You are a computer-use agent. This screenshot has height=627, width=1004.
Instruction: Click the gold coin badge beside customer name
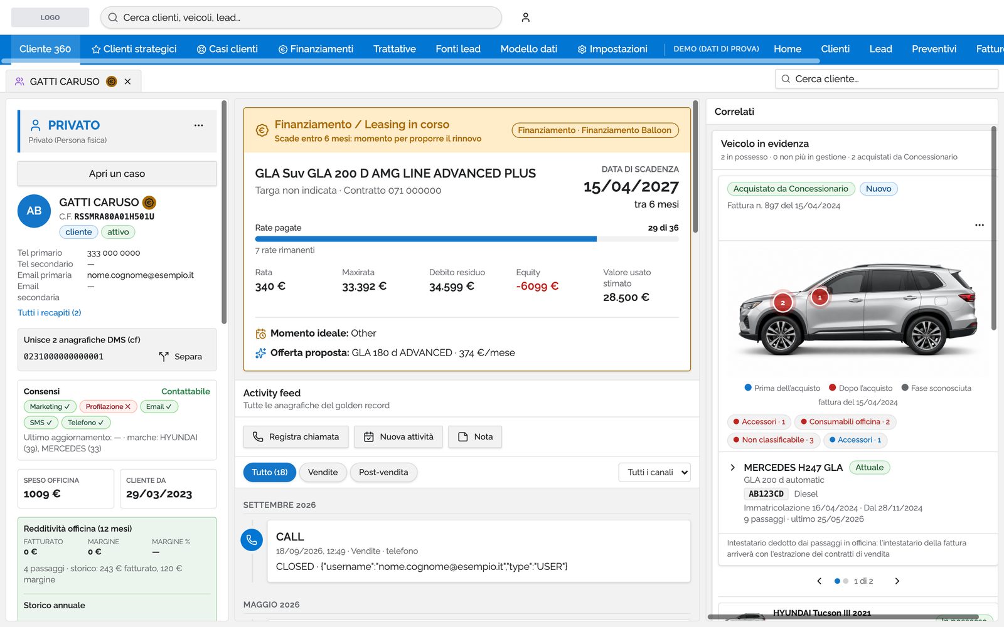point(149,203)
